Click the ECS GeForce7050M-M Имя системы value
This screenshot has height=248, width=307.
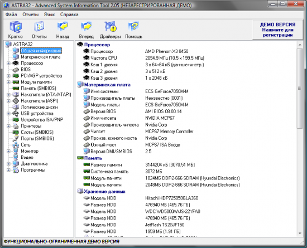[167, 91]
